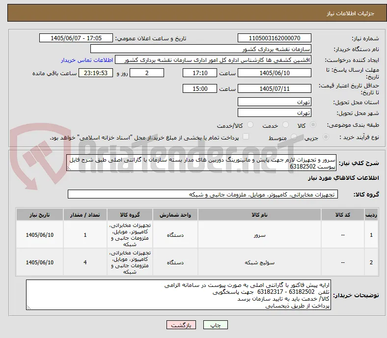This screenshot has width=387, height=338.
Task: Click the date 1405/06/10 in the سرور row
Action: [x=40, y=235]
